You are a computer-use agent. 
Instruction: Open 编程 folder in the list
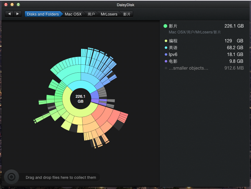[x=204, y=41]
